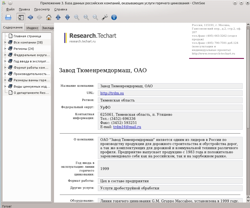
Task: Expand the Год ввода в эксплуатацию node
Action: (5, 61)
